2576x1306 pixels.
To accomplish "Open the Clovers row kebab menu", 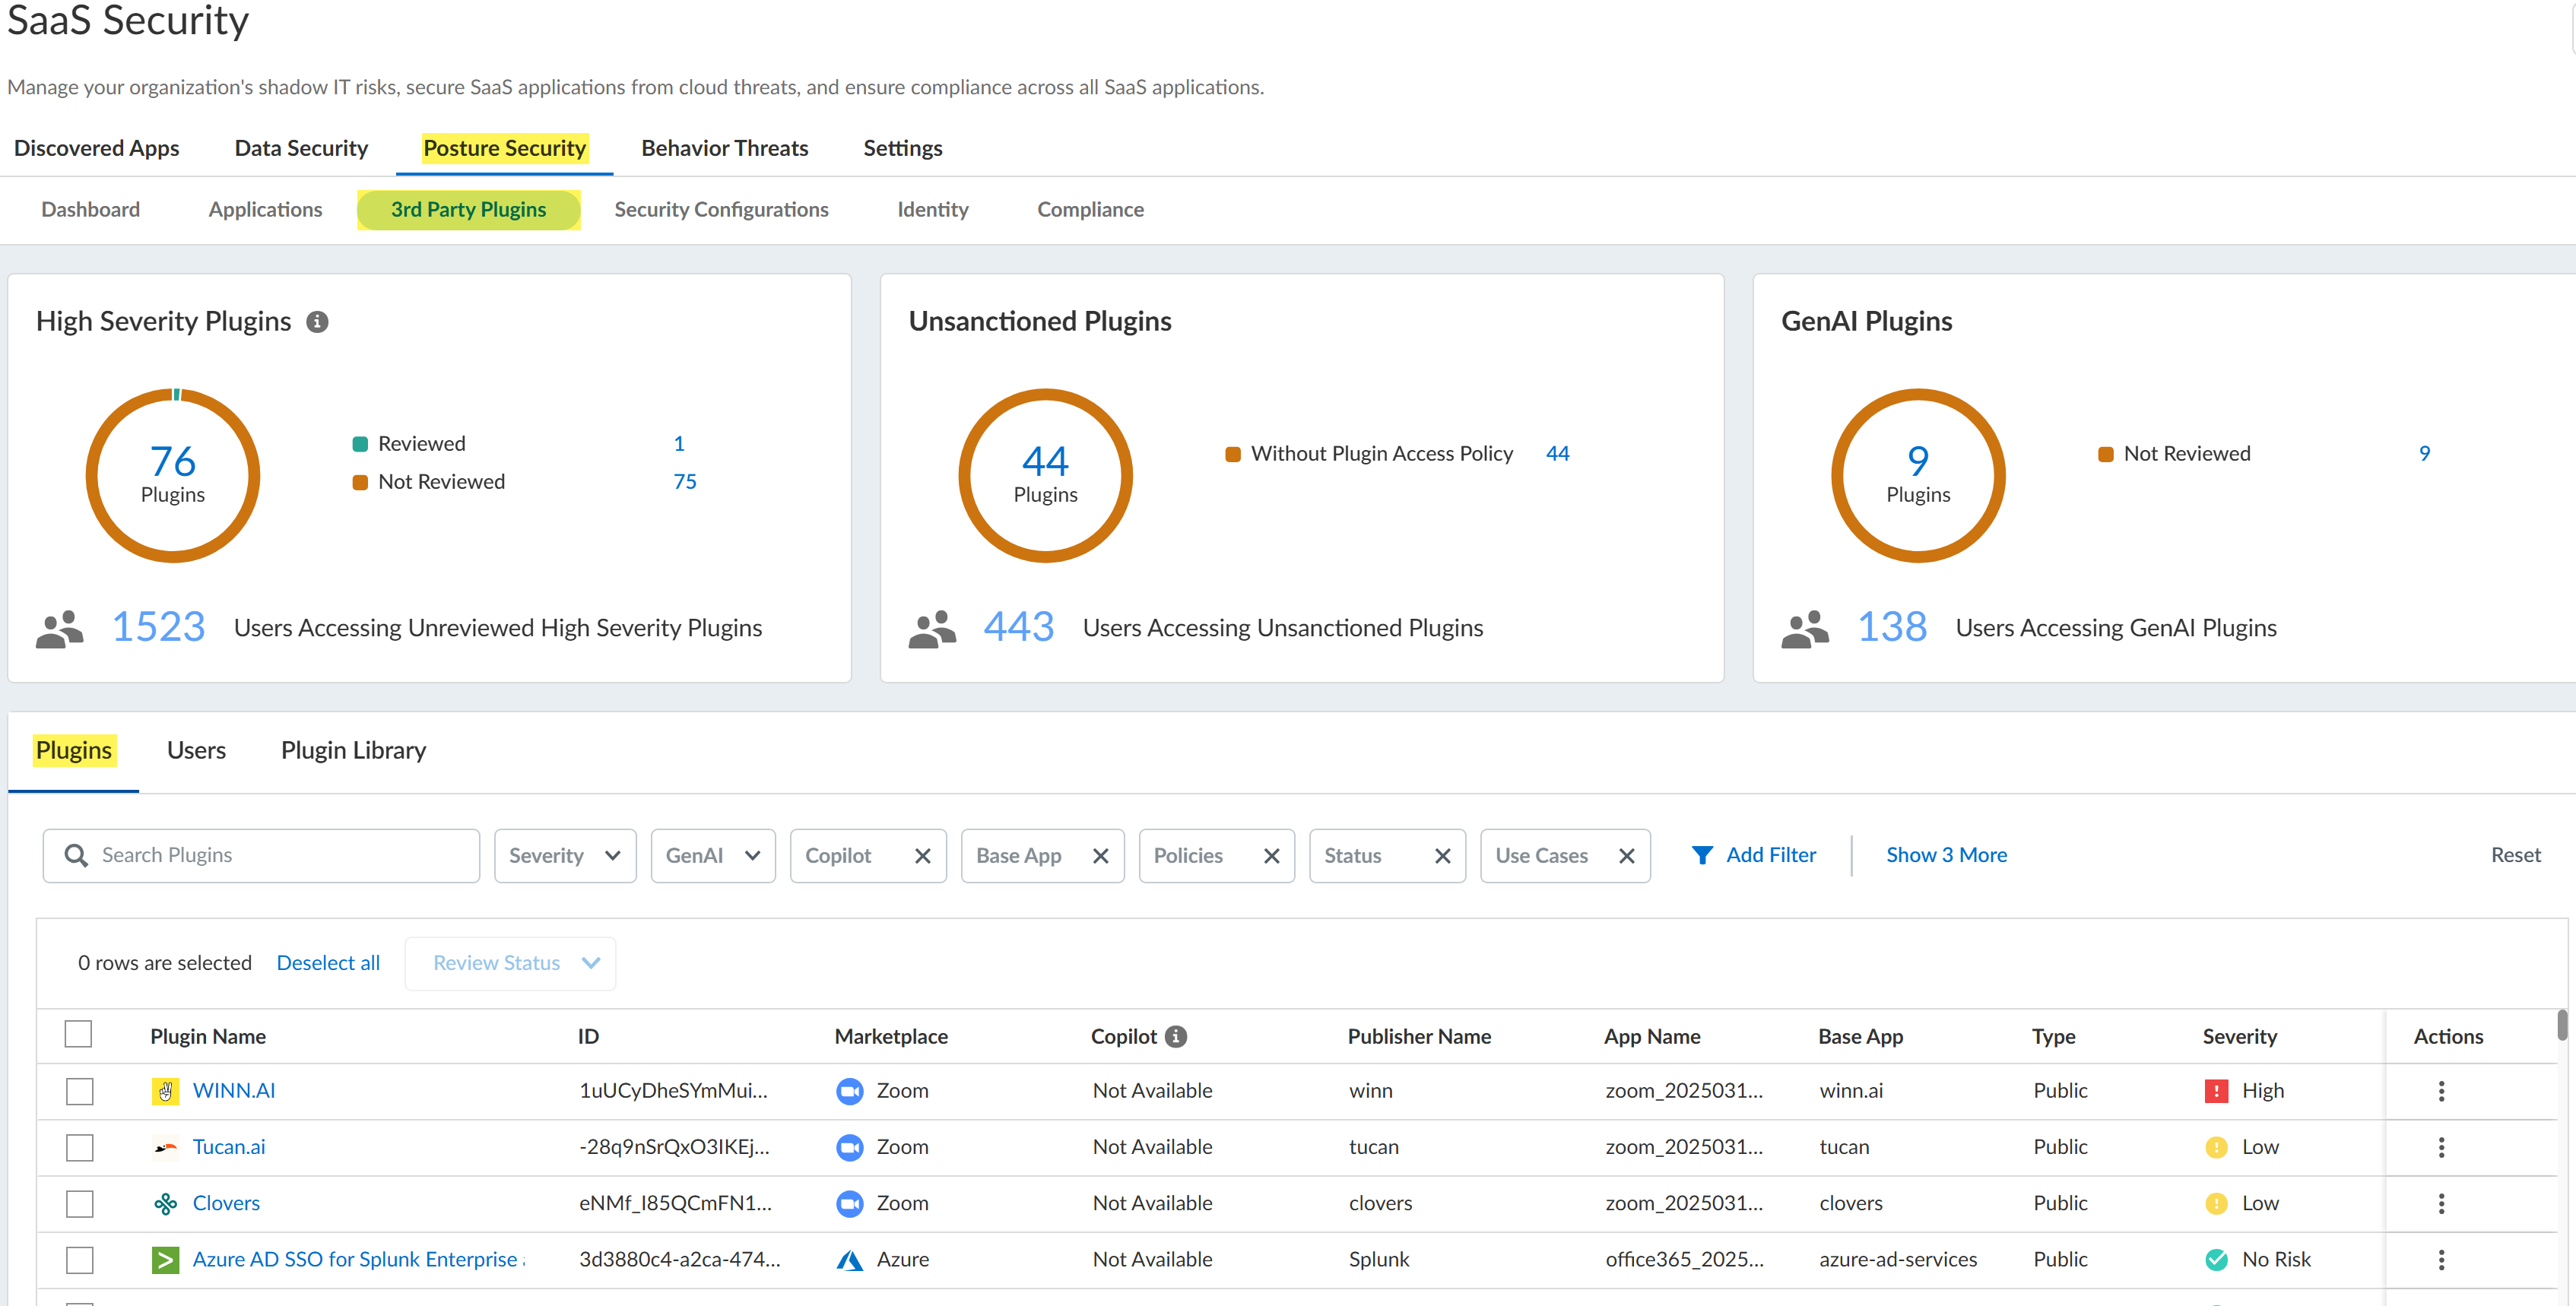I will pos(2441,1204).
